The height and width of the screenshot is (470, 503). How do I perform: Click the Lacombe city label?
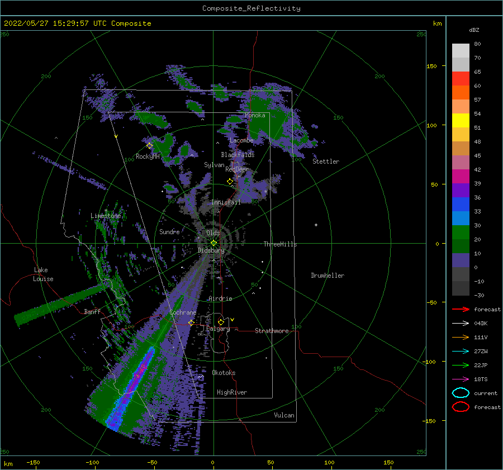241,140
